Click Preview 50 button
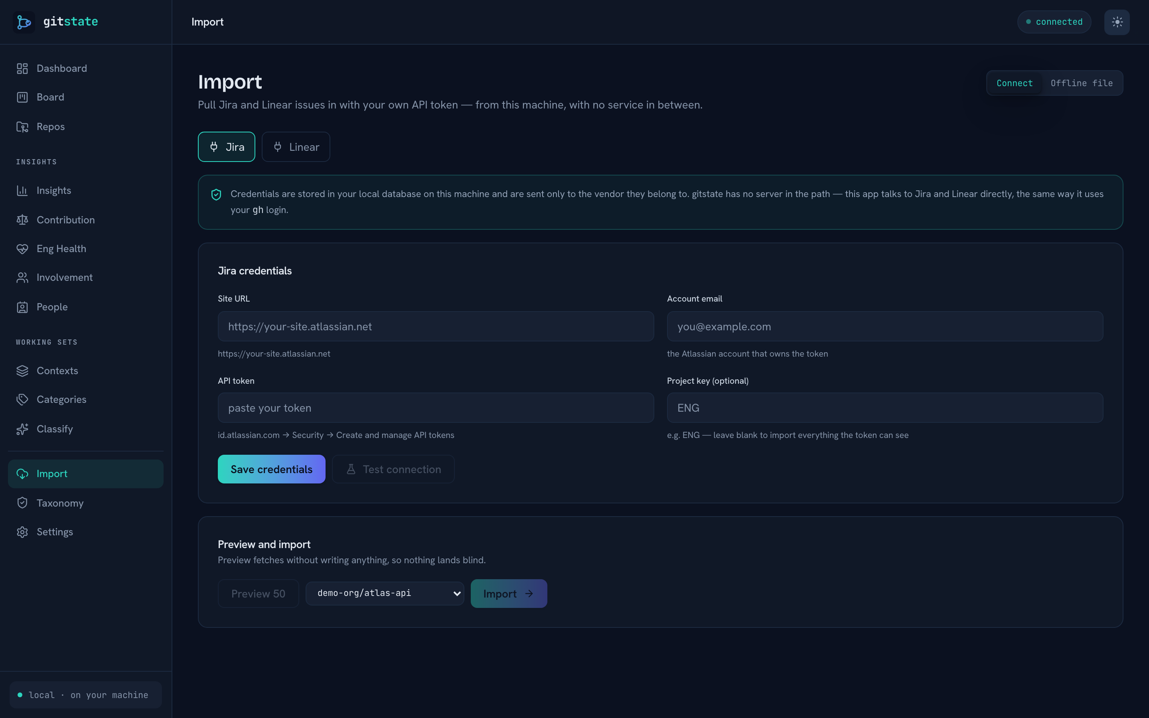The height and width of the screenshot is (718, 1149). [258, 594]
